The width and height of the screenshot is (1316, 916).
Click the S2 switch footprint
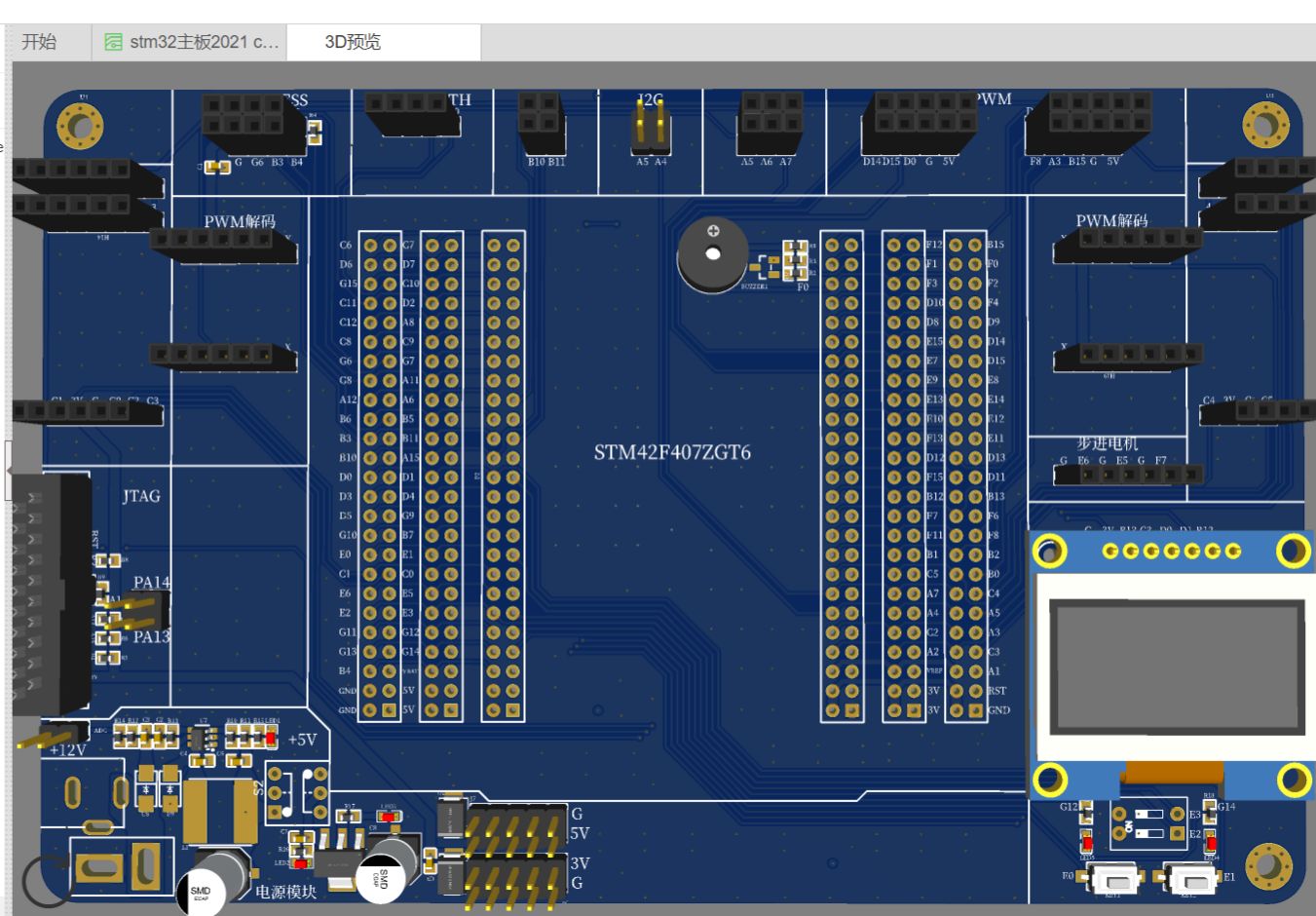pos(298,792)
